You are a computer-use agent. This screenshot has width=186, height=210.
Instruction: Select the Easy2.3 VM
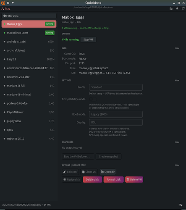pos(29,59)
